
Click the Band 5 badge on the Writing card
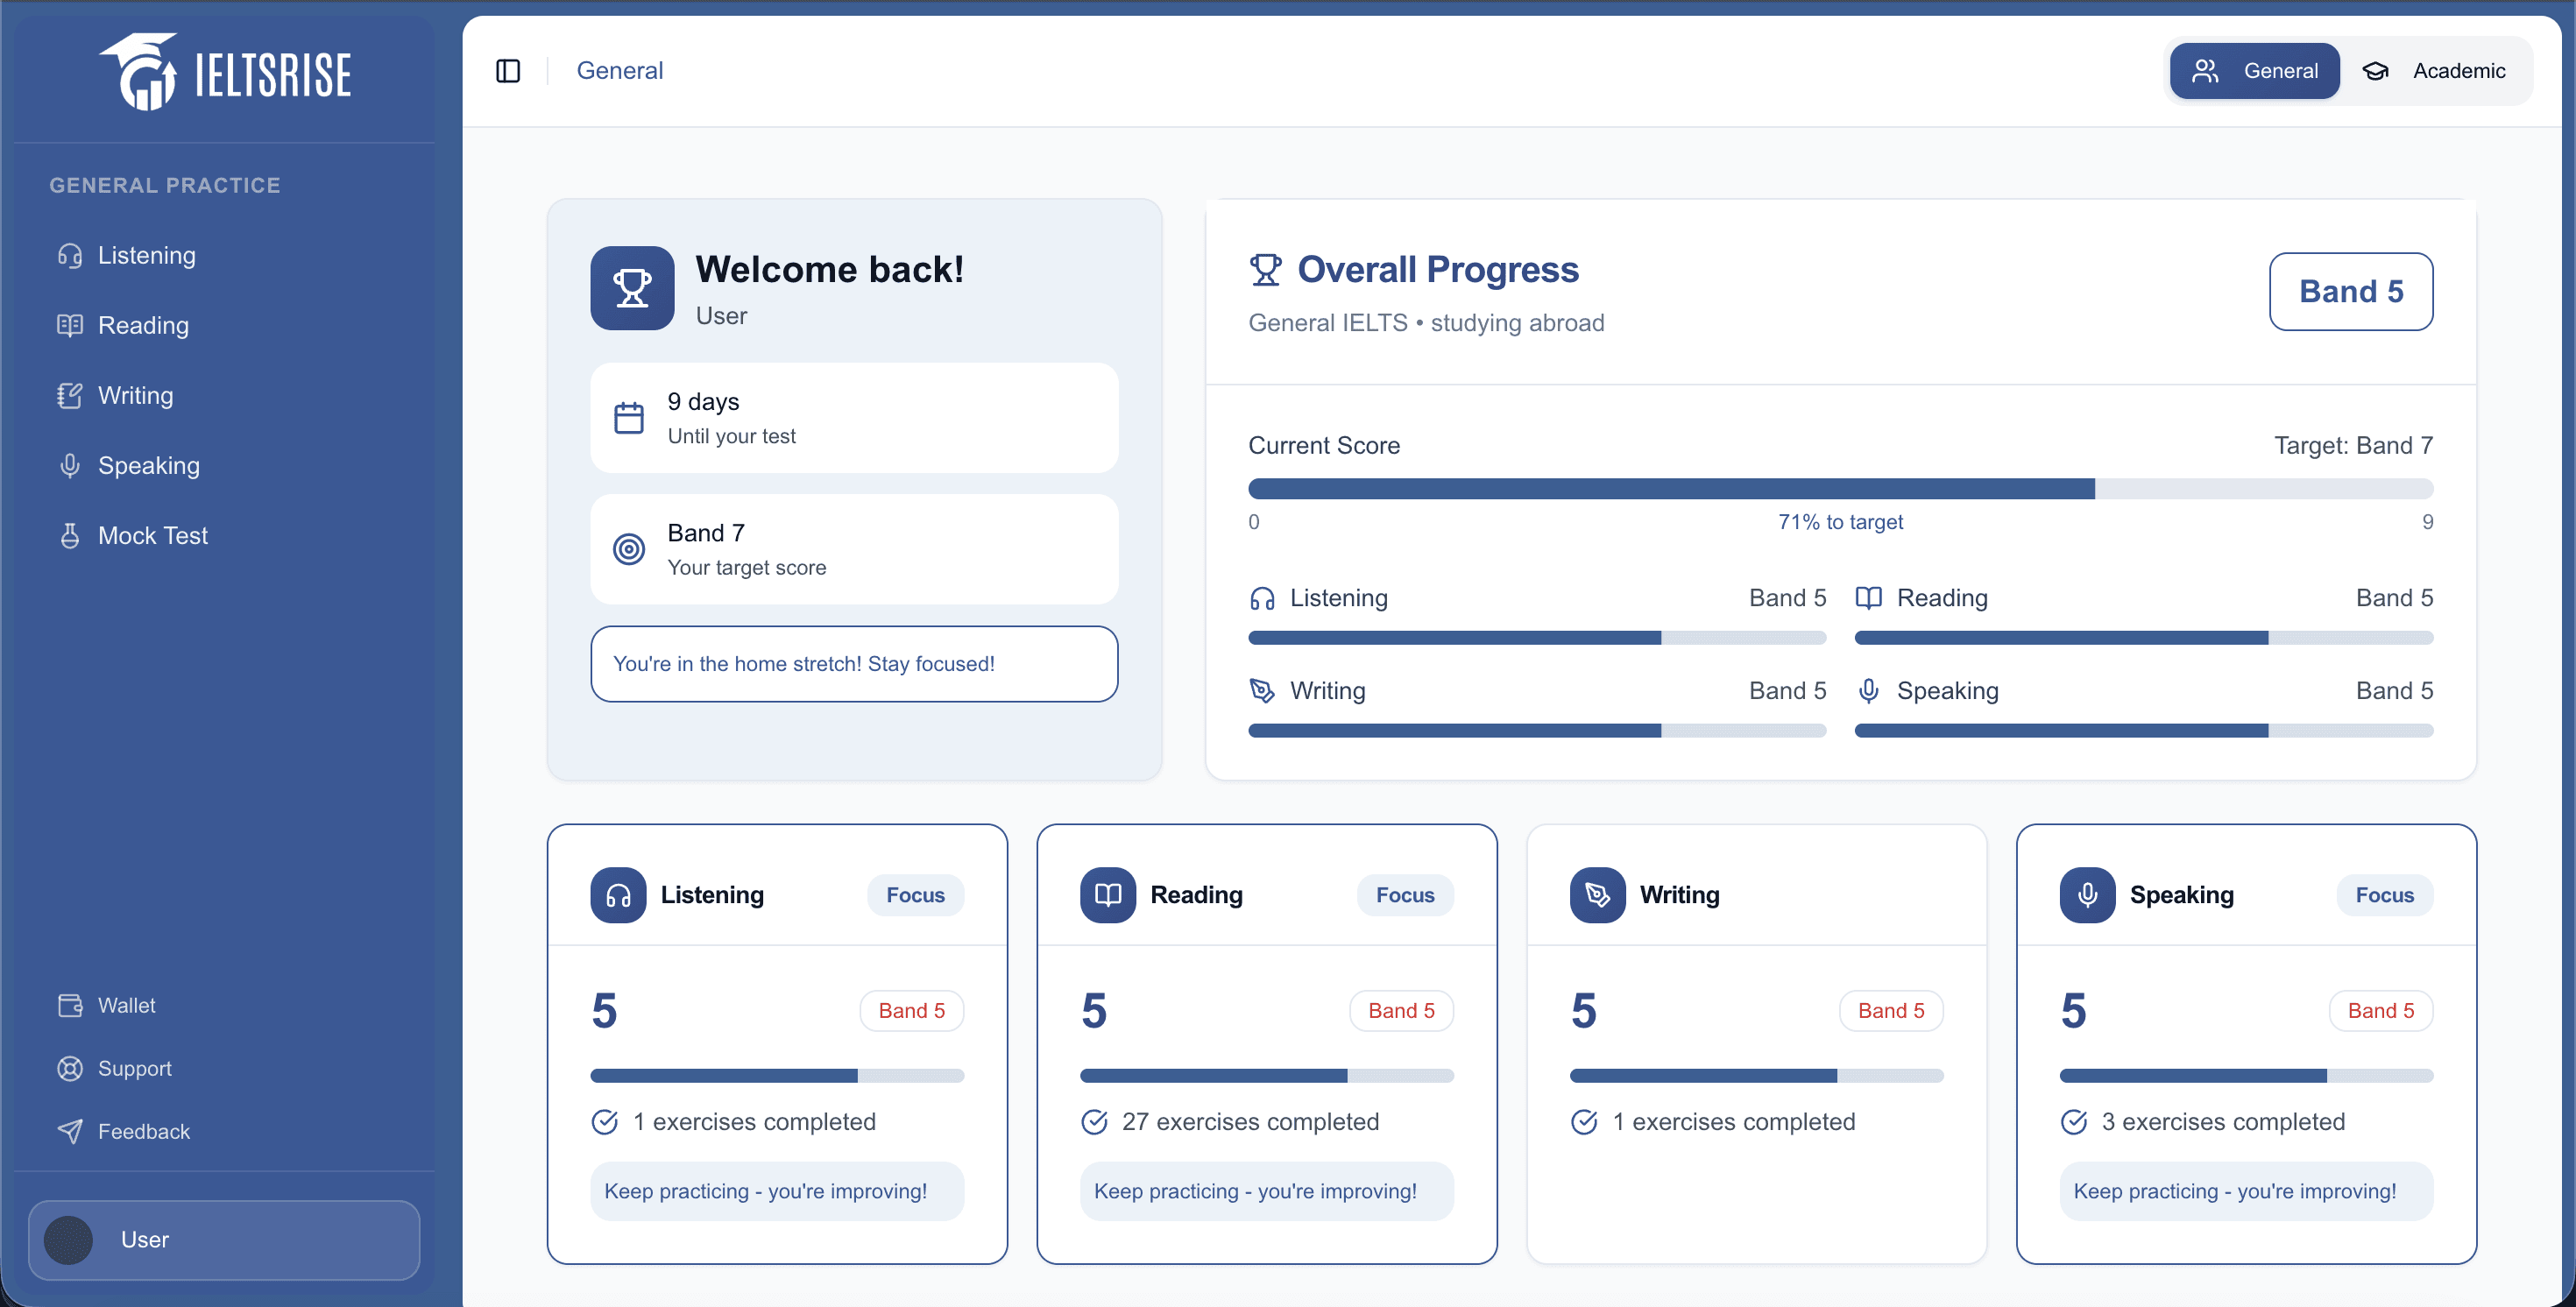point(1890,1010)
